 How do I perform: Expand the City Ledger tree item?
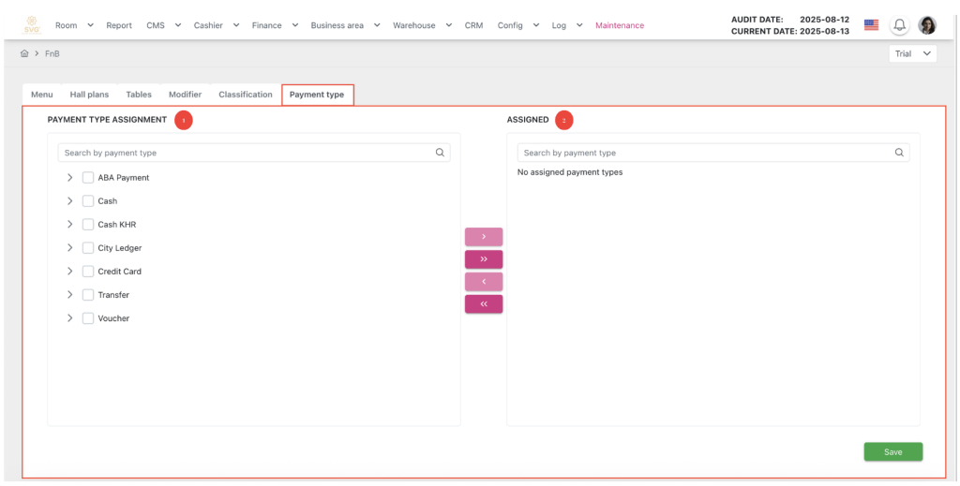point(70,248)
